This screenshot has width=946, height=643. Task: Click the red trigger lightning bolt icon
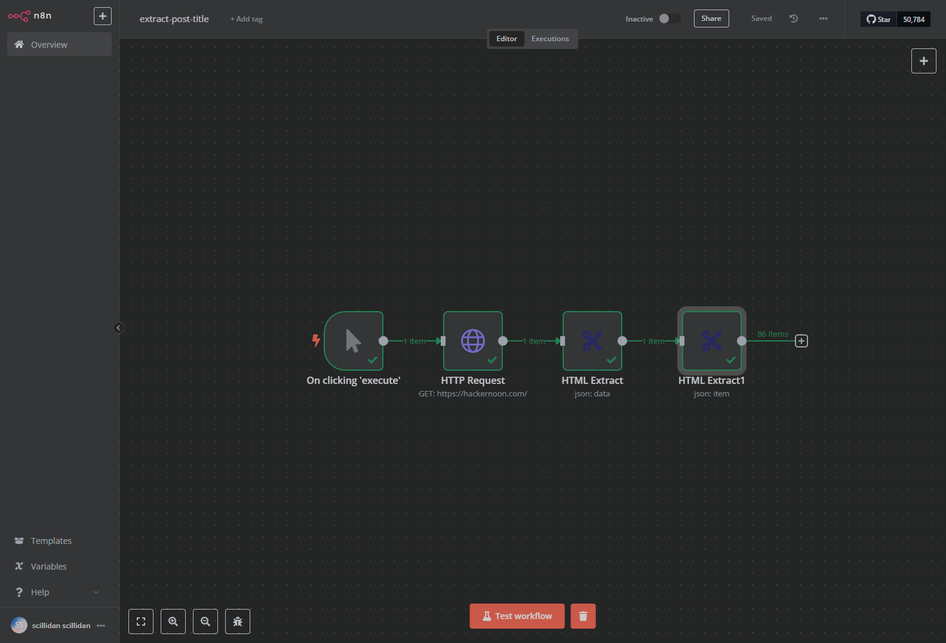[316, 340]
